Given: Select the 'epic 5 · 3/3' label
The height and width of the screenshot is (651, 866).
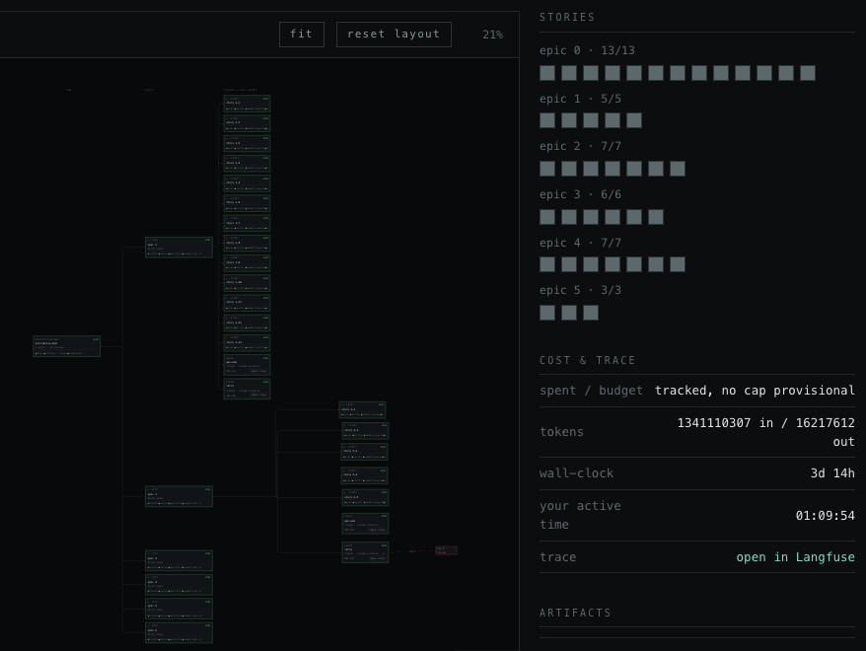Looking at the screenshot, I should pos(581,290).
